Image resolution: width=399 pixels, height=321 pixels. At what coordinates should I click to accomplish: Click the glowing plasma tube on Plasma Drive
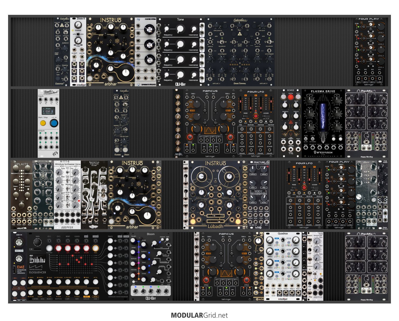click(x=323, y=116)
